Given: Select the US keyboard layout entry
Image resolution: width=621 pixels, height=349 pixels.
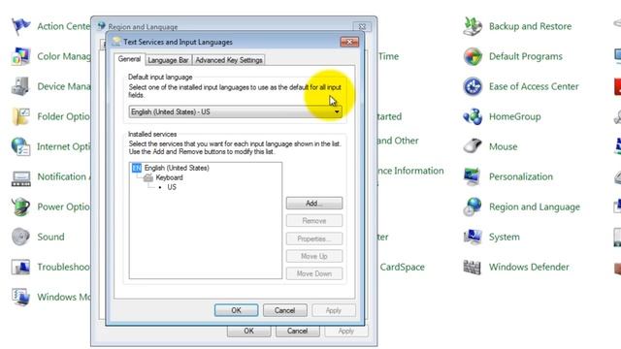Looking at the screenshot, I should pyautogui.click(x=172, y=187).
